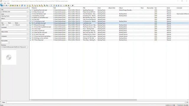
Task: Click title cell 'Holding Out For A Hero...'
Action: click(x=89, y=34)
